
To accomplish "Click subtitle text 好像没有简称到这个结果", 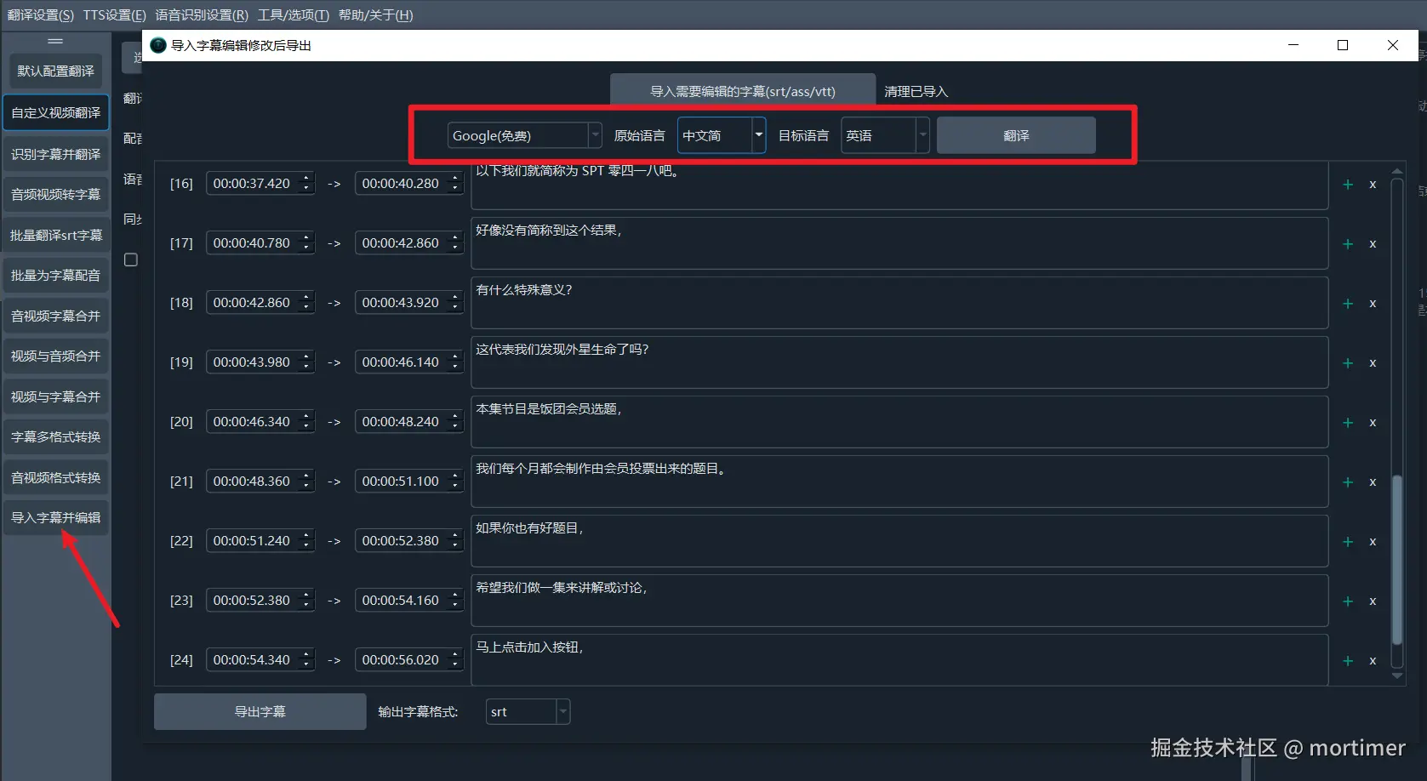I will coord(549,230).
